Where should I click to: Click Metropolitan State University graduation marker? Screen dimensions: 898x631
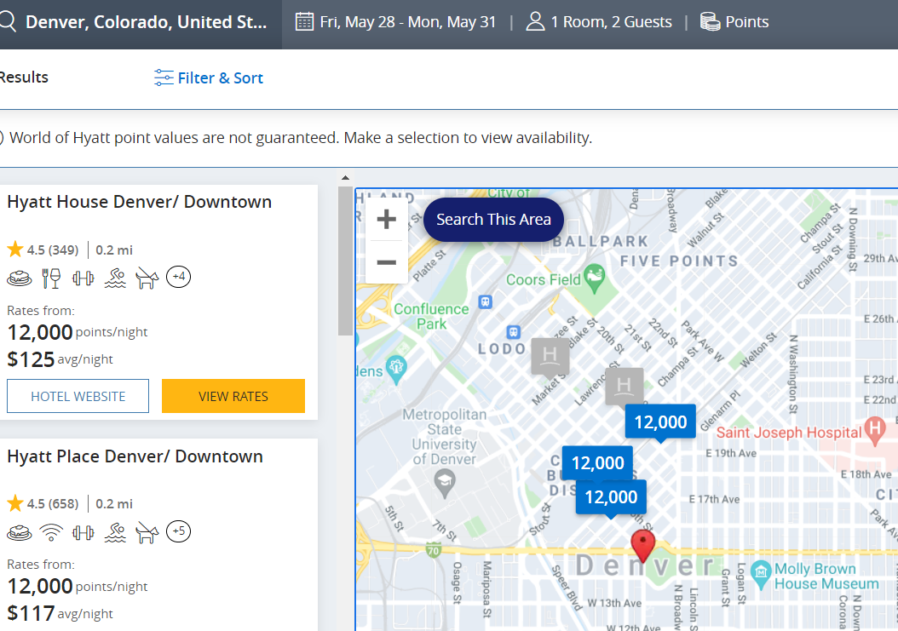click(x=445, y=484)
